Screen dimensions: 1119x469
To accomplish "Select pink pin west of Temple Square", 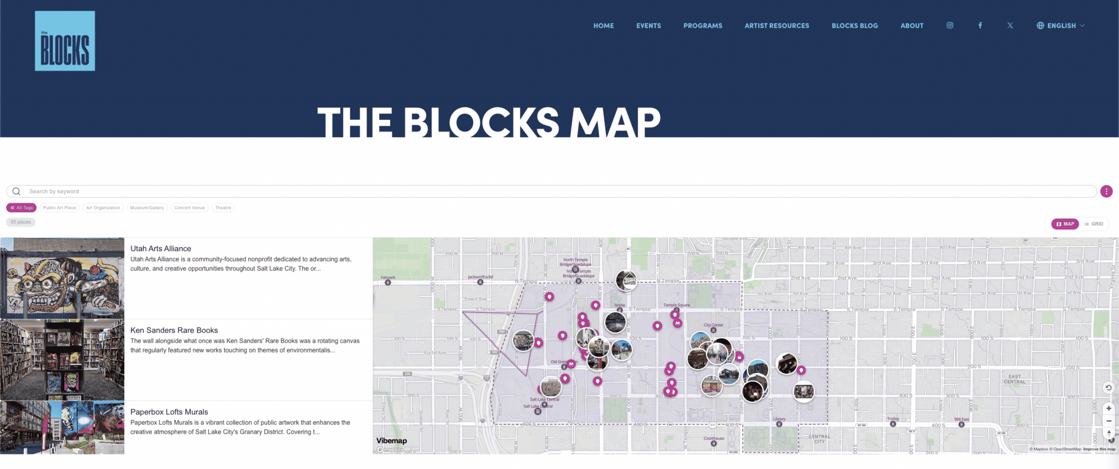I will point(657,326).
